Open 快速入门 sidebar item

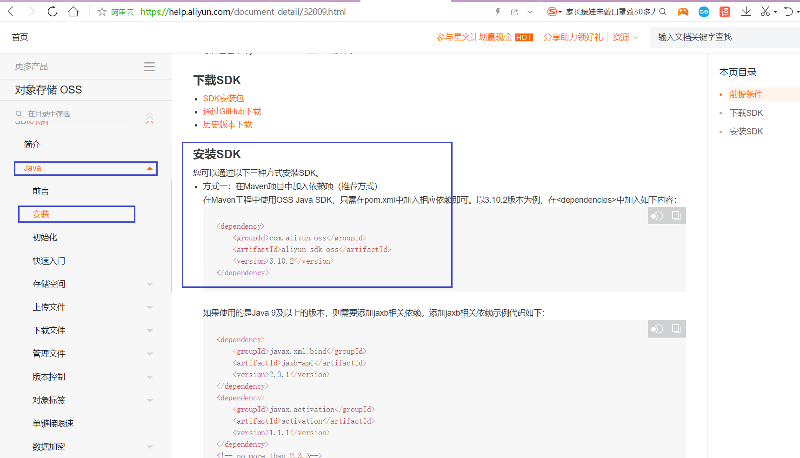click(x=49, y=261)
